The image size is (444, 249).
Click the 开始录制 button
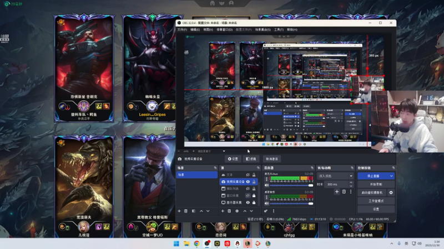376,184
